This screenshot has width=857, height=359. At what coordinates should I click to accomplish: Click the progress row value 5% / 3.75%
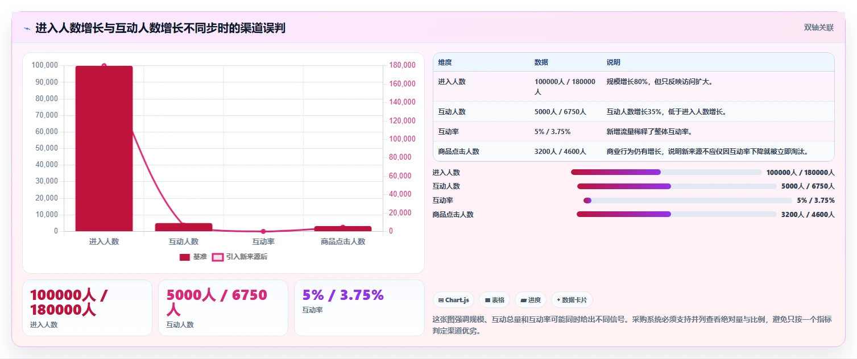815,201
